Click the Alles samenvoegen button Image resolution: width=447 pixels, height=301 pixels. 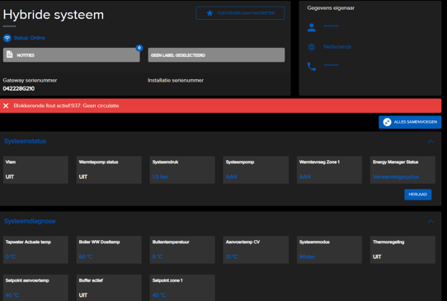(410, 122)
